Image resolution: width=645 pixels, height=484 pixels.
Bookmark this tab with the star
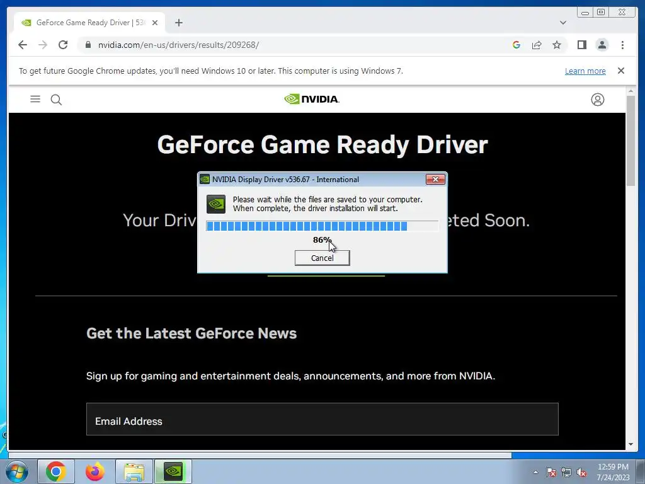point(557,45)
